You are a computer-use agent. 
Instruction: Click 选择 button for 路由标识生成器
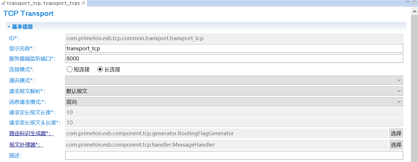396,133
